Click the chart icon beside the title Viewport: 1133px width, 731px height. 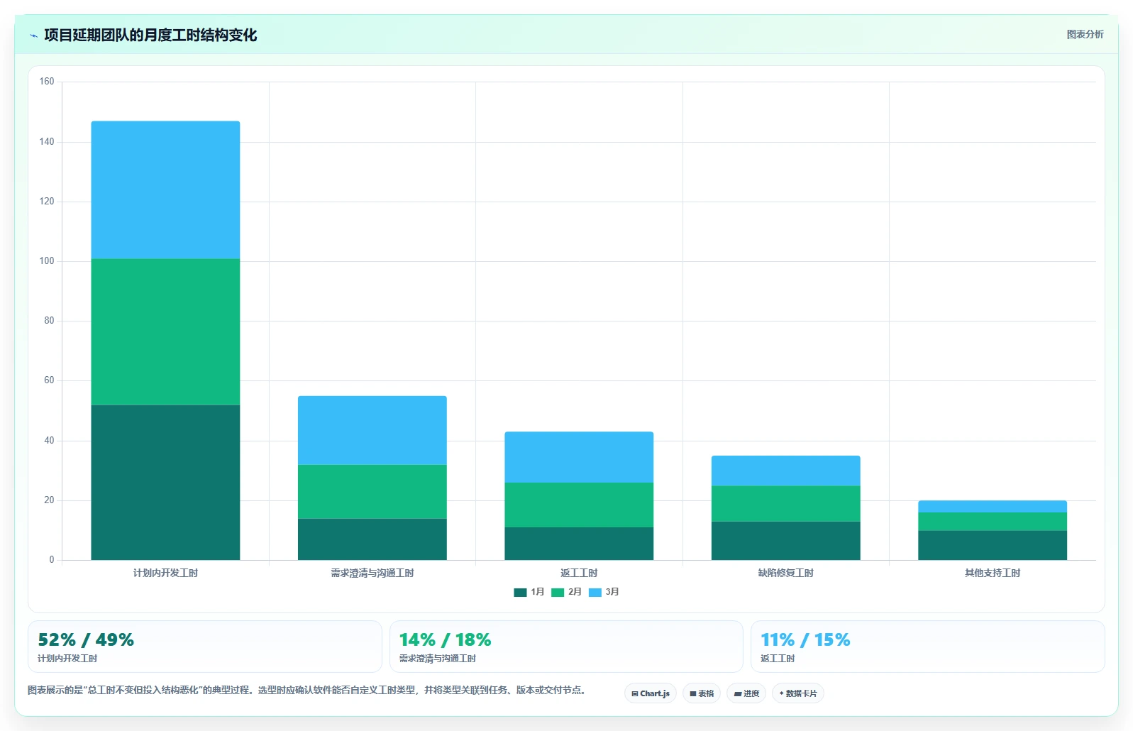point(33,35)
